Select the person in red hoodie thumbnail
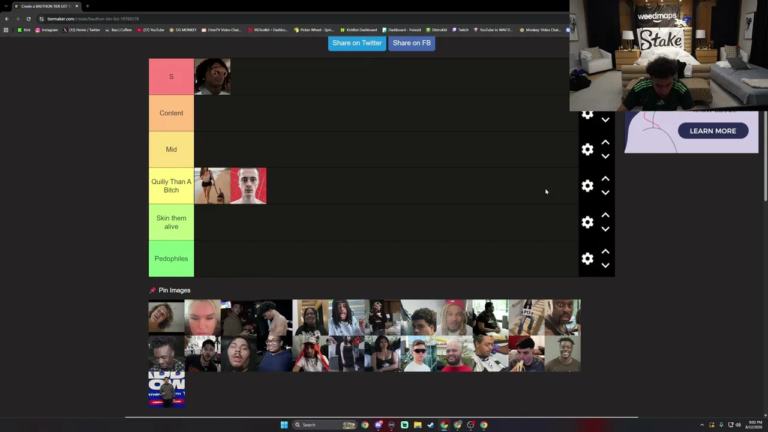 311,354
